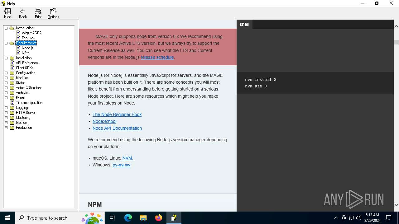
Task: Click the API Reference page icon
Action: pos(13,63)
